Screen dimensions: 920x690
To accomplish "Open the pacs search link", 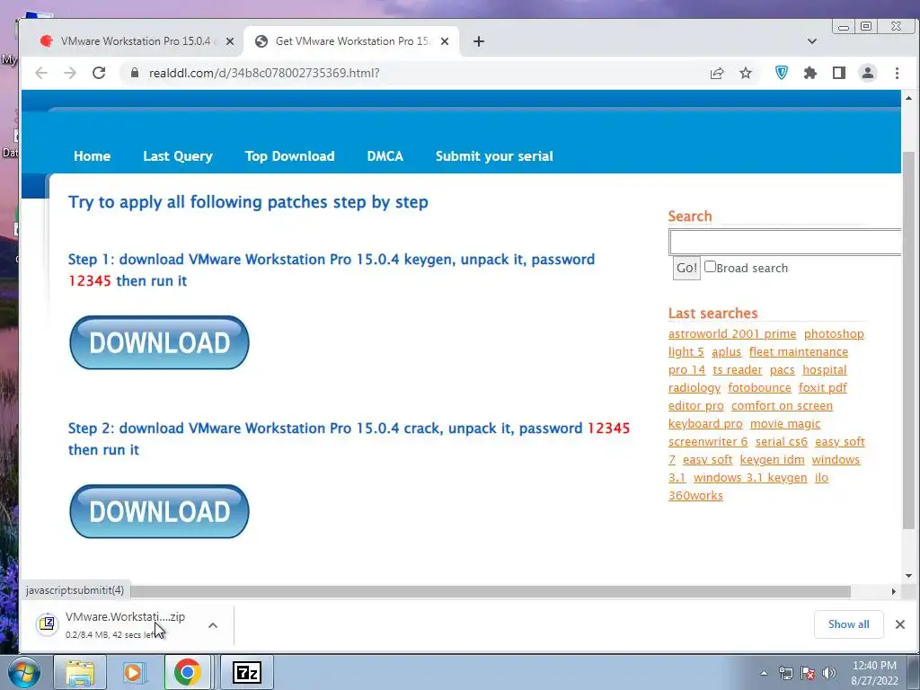I will pyautogui.click(x=783, y=370).
